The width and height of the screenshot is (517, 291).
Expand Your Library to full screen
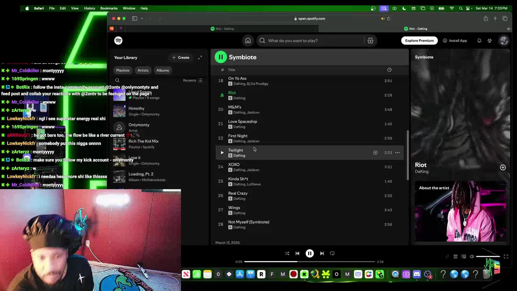200,57
